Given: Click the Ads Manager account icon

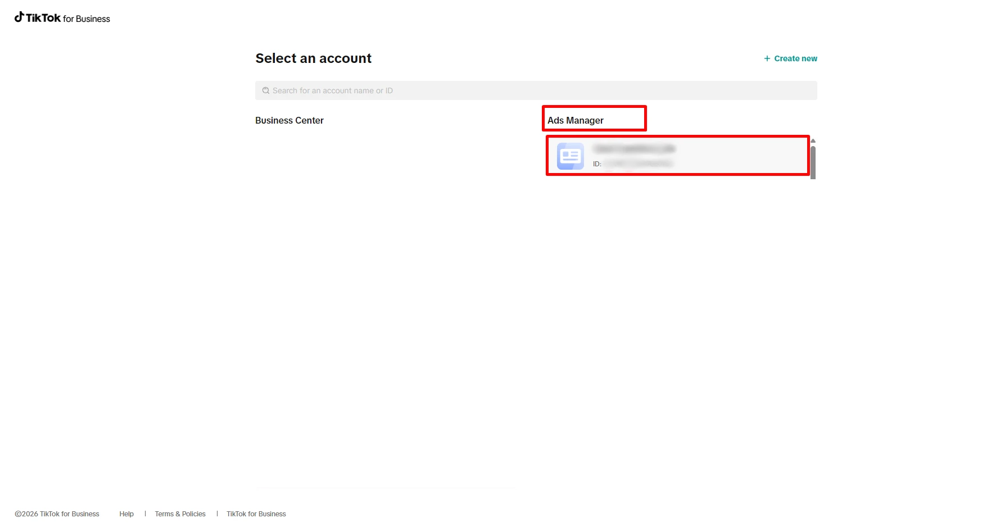Looking at the screenshot, I should 571,156.
